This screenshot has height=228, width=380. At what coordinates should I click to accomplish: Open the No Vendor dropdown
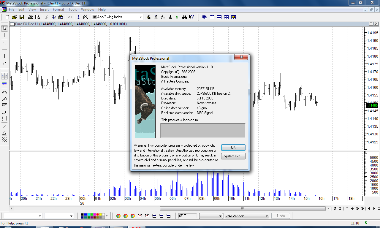click(x=266, y=216)
